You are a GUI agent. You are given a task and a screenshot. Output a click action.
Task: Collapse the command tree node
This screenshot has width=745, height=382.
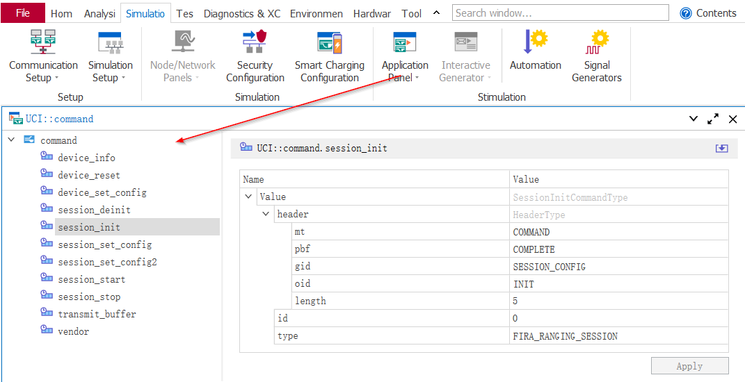coord(11,140)
